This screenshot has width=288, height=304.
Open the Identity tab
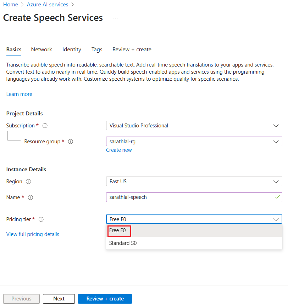pos(71,50)
